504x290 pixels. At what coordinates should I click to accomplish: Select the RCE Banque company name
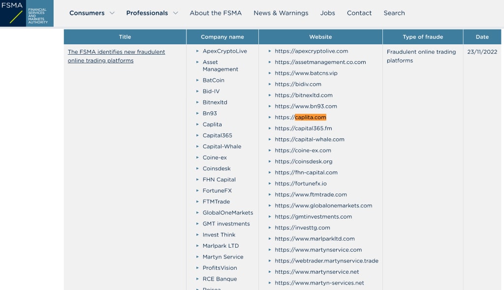220,279
